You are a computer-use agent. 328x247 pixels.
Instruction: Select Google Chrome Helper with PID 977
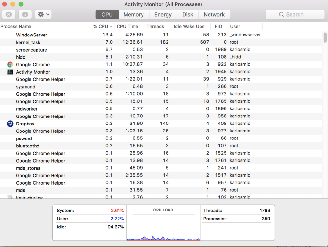pos(161,131)
